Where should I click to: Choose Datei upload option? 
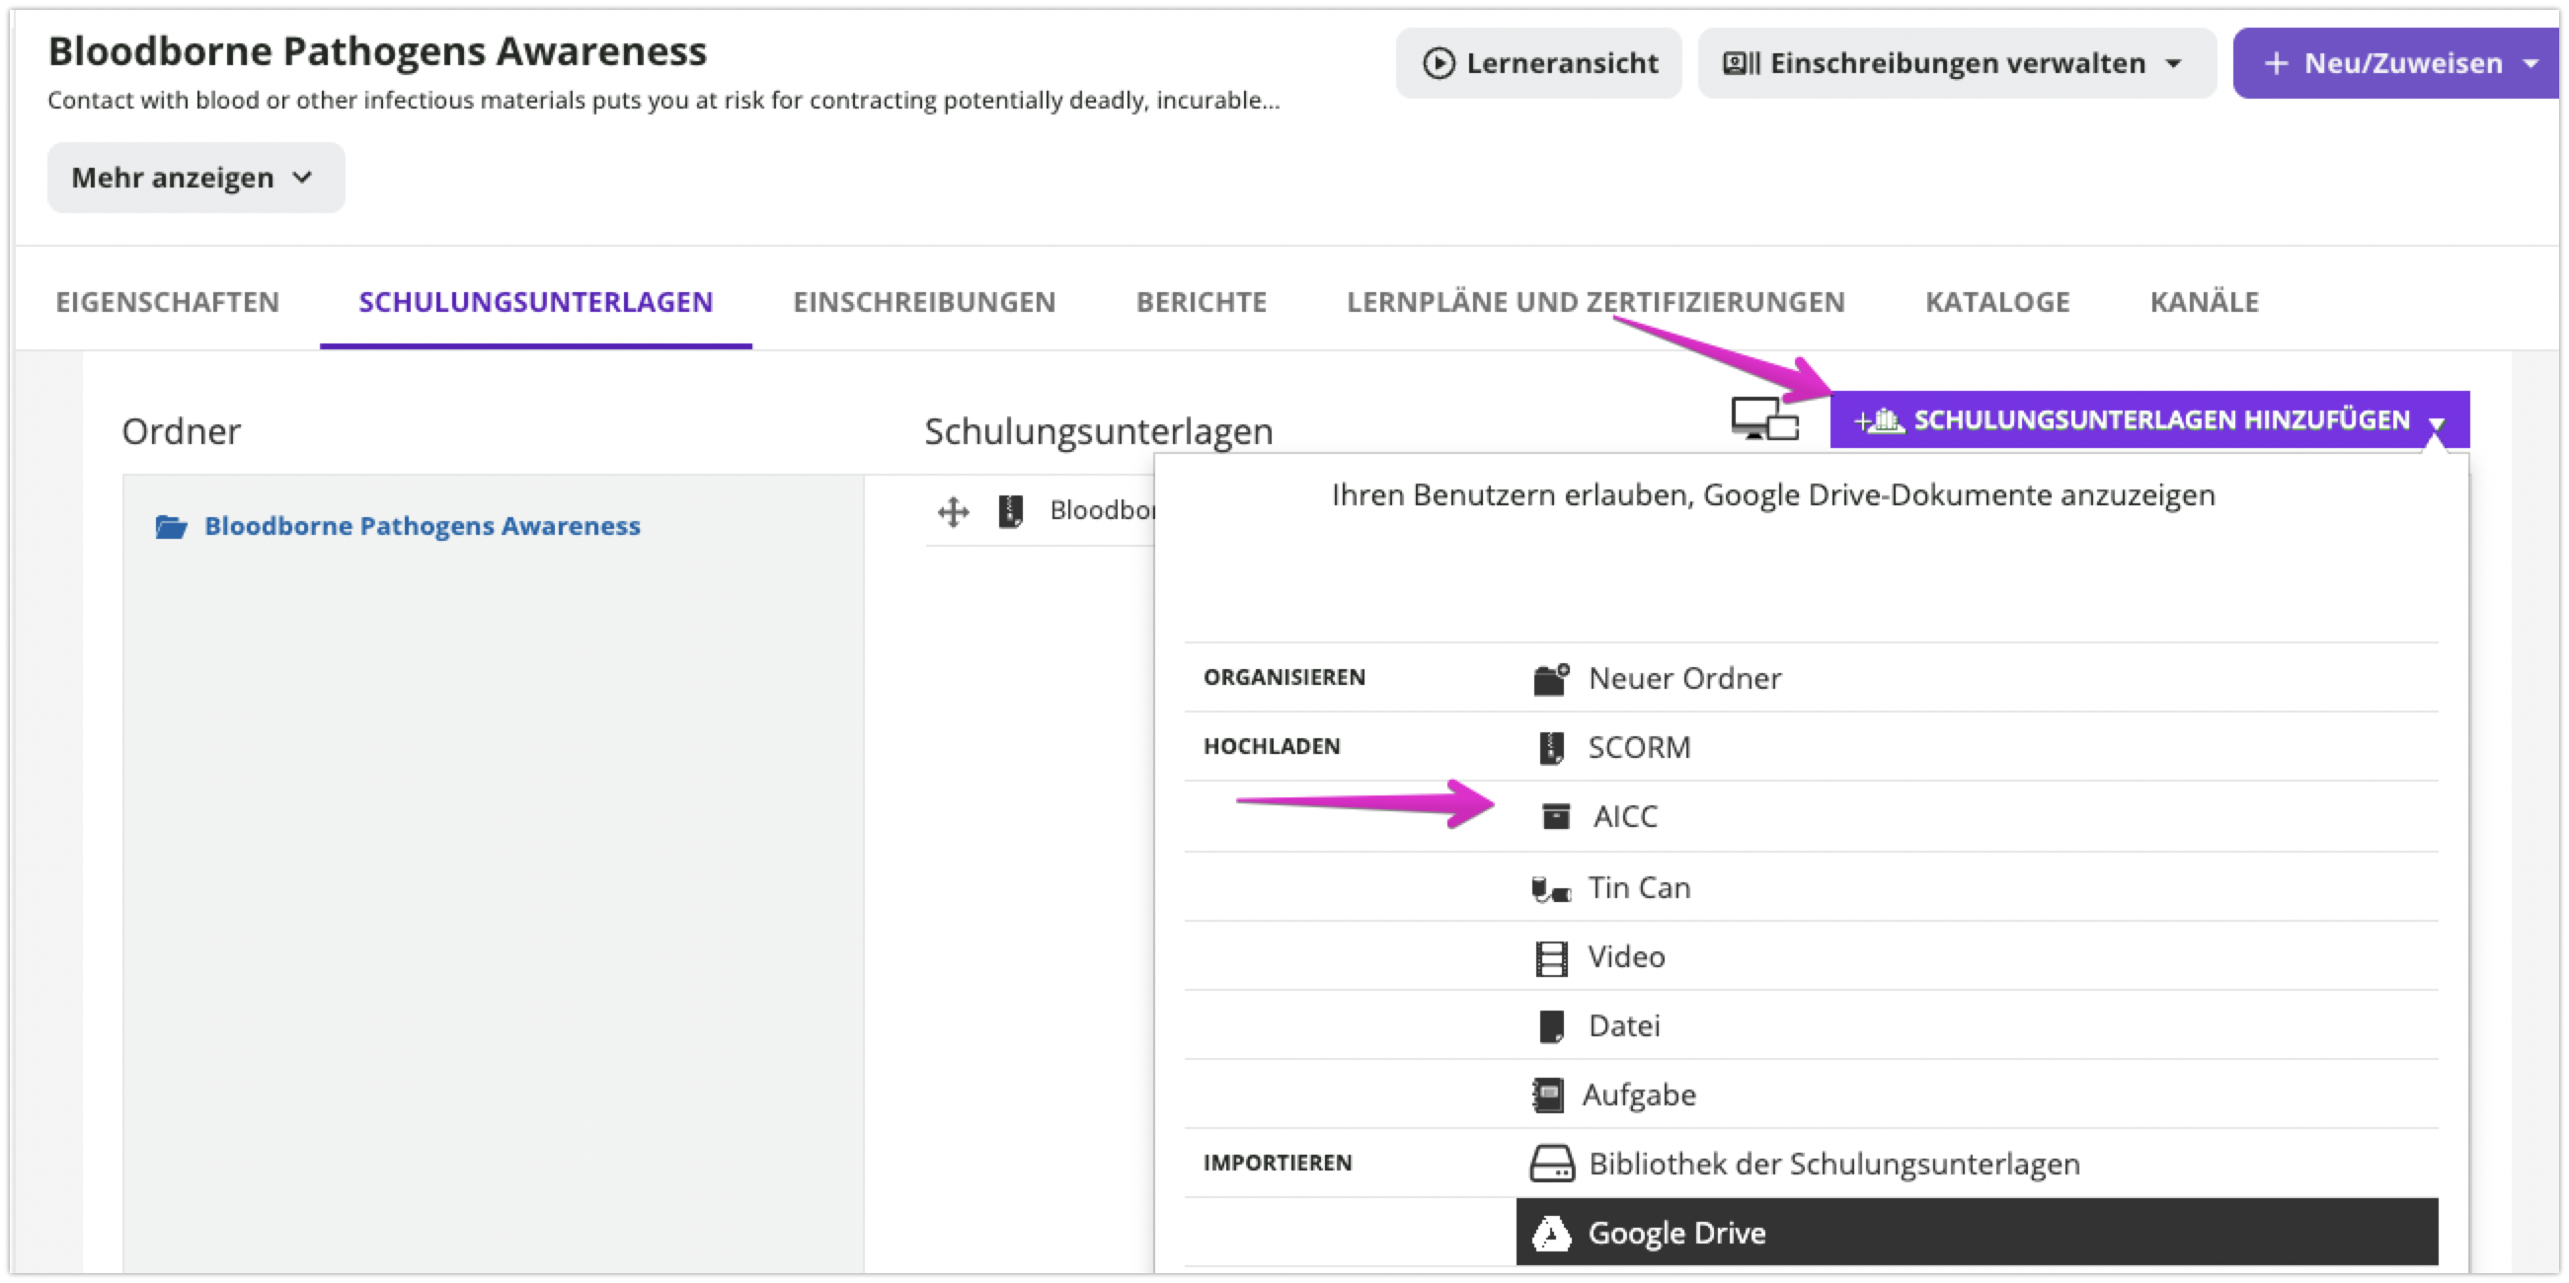1977,1025
